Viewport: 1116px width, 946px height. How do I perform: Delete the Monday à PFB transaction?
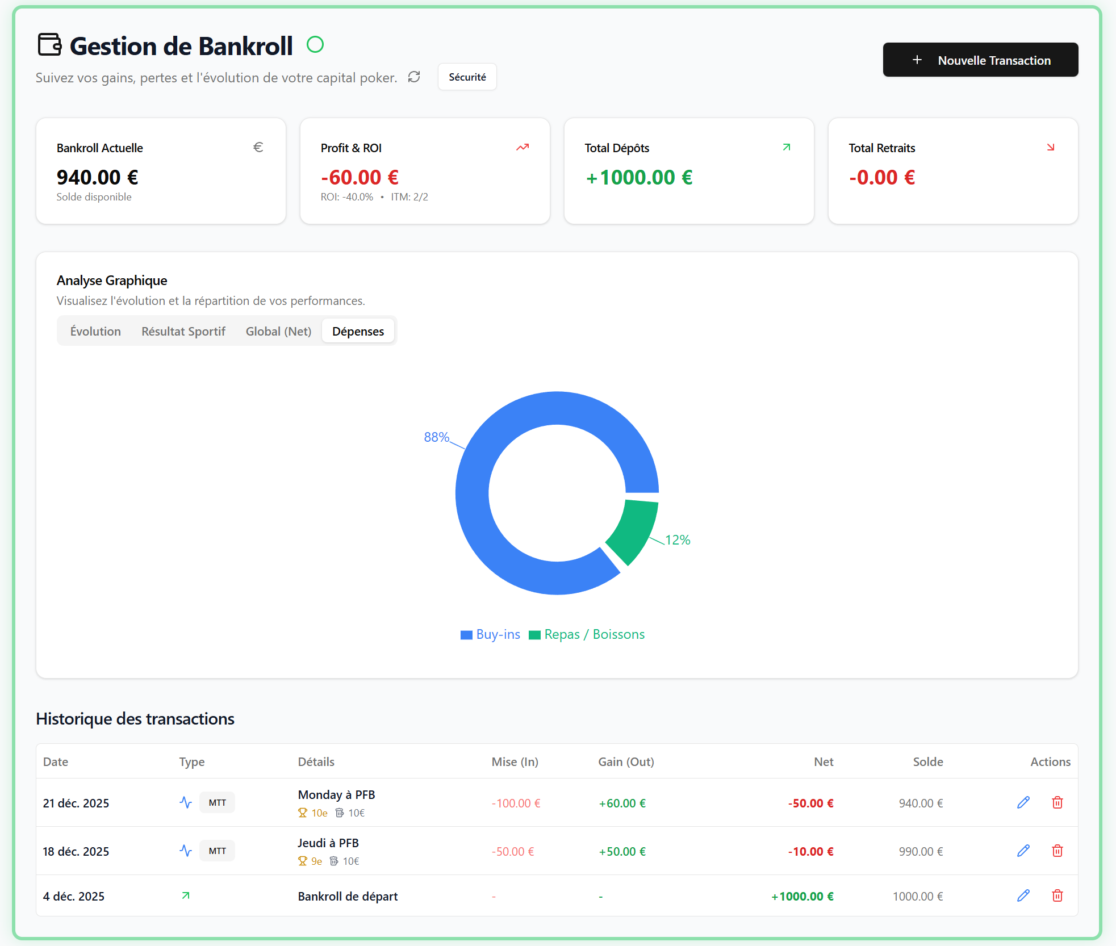coord(1057,802)
